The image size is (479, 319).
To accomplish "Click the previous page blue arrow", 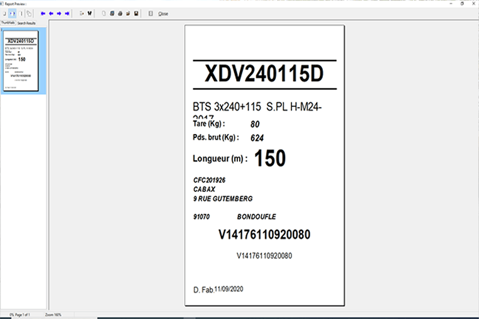I will [x=51, y=13].
